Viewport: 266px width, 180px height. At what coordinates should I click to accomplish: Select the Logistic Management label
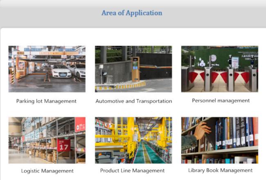point(47,171)
